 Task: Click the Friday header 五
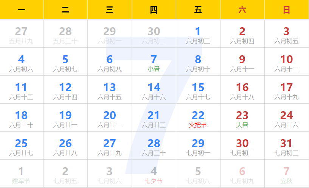click(x=198, y=10)
